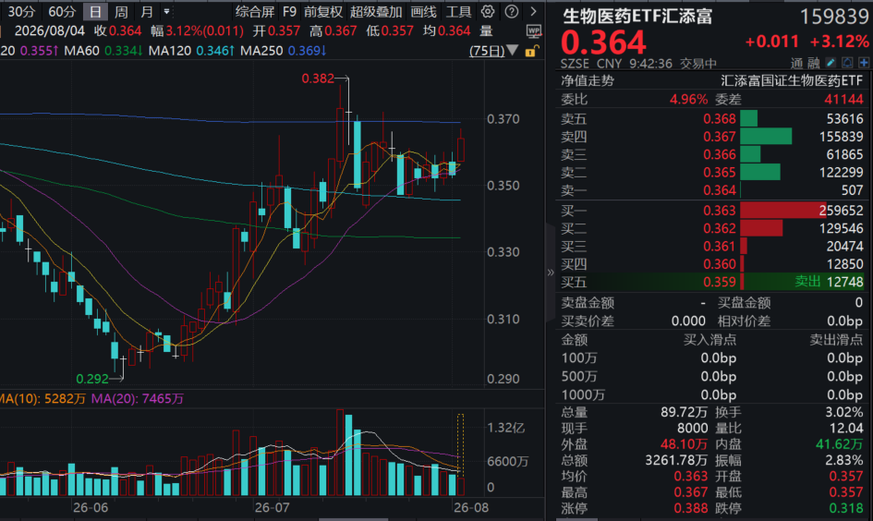Open 工具 tools menu

[x=458, y=11]
